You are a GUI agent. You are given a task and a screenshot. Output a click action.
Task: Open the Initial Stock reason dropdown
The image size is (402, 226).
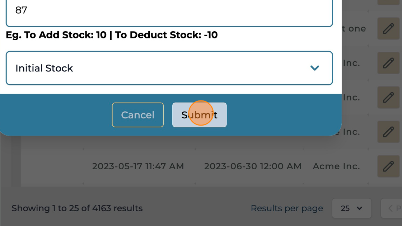click(x=169, y=68)
